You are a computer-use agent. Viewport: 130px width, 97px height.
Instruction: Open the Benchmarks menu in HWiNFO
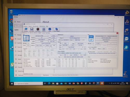(x=36, y=26)
